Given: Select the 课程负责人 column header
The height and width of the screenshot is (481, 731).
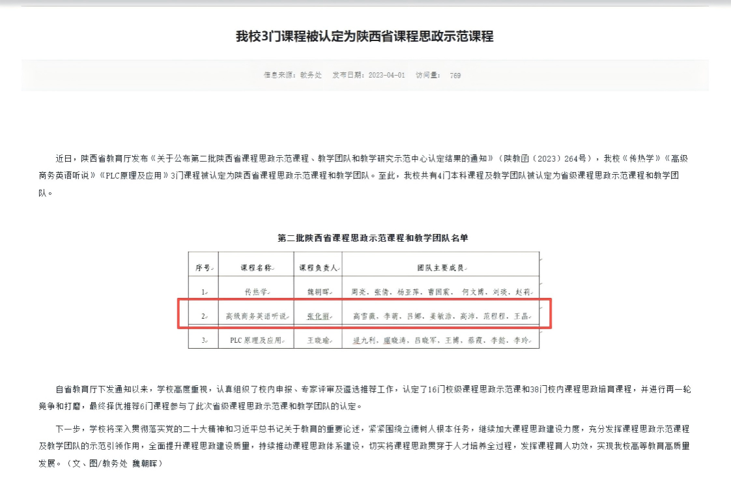Looking at the screenshot, I should [318, 268].
